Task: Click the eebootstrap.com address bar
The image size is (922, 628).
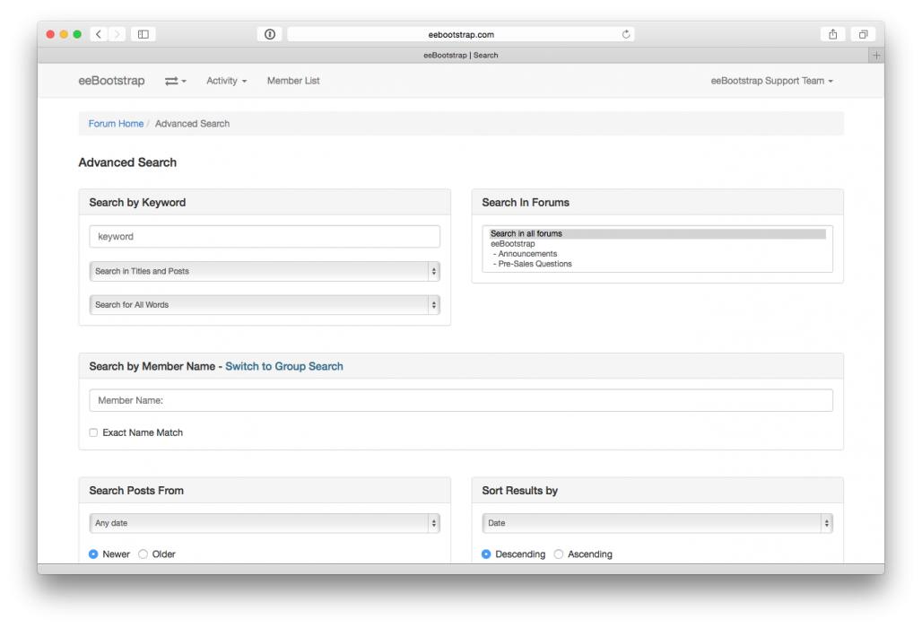Action: pyautogui.click(x=460, y=34)
